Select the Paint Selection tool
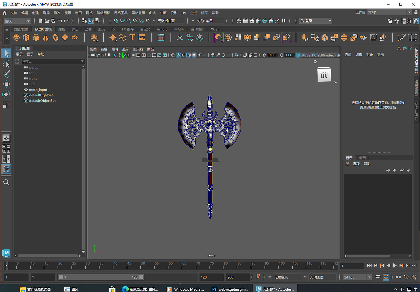420x292 pixels. (6, 74)
